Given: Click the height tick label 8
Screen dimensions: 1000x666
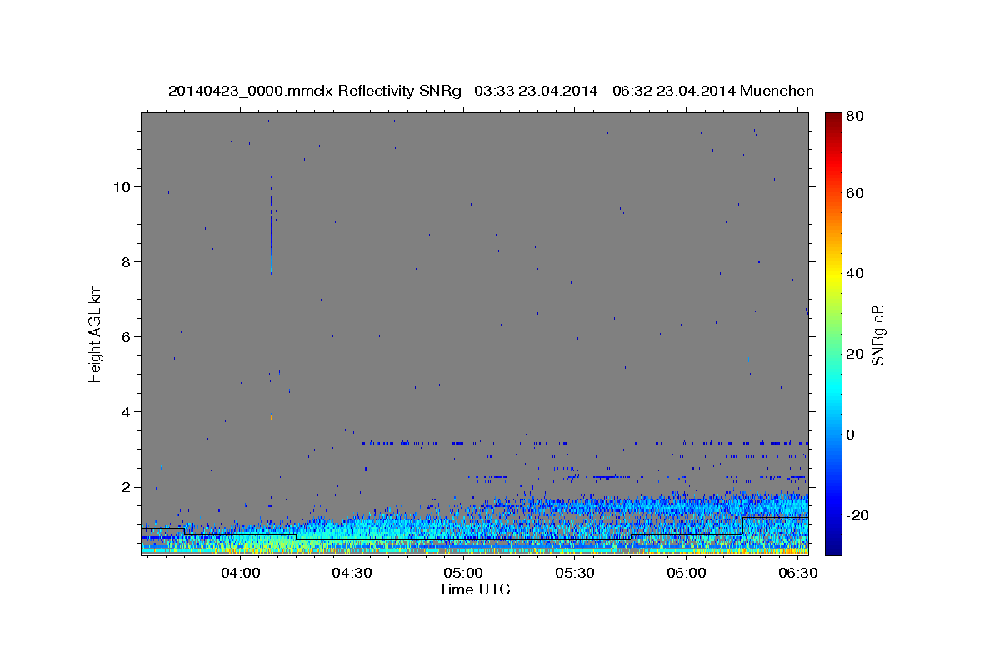Looking at the screenshot, I should pos(127,261).
